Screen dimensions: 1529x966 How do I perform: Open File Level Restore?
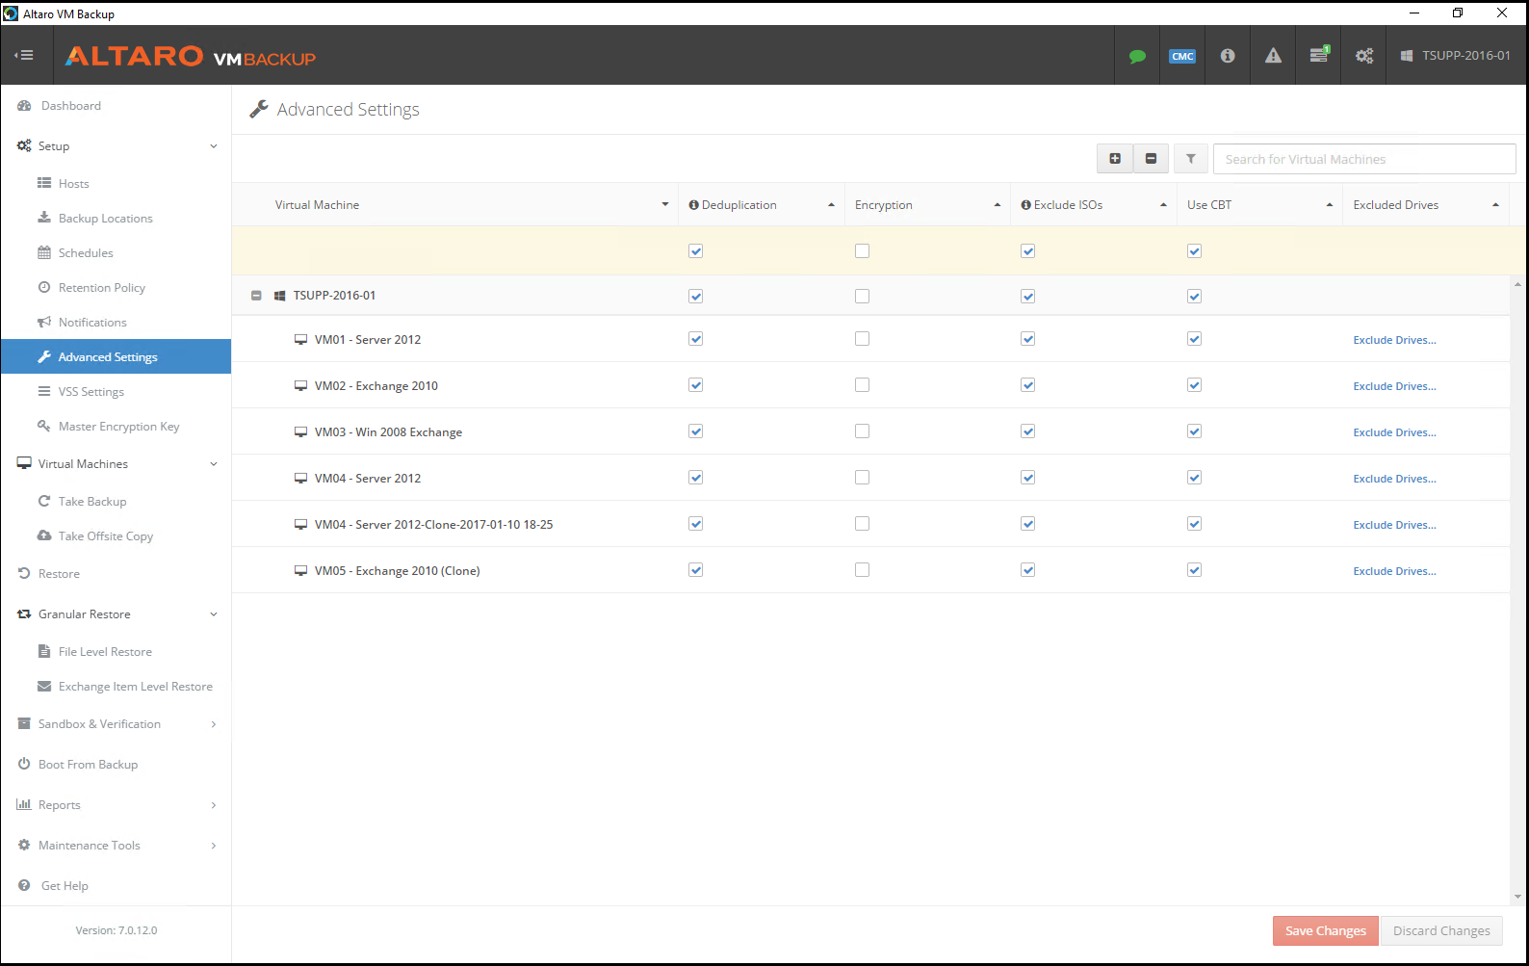point(105,652)
